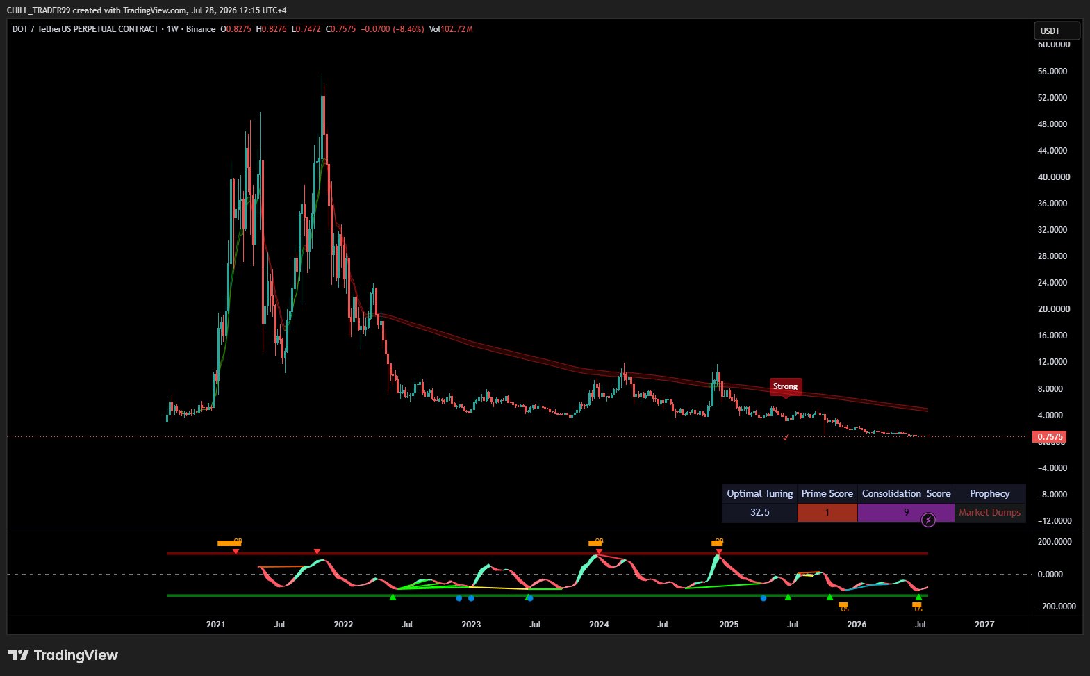1090x676 pixels.
Task: Click the 2022 label on the time axis
Action: point(343,625)
